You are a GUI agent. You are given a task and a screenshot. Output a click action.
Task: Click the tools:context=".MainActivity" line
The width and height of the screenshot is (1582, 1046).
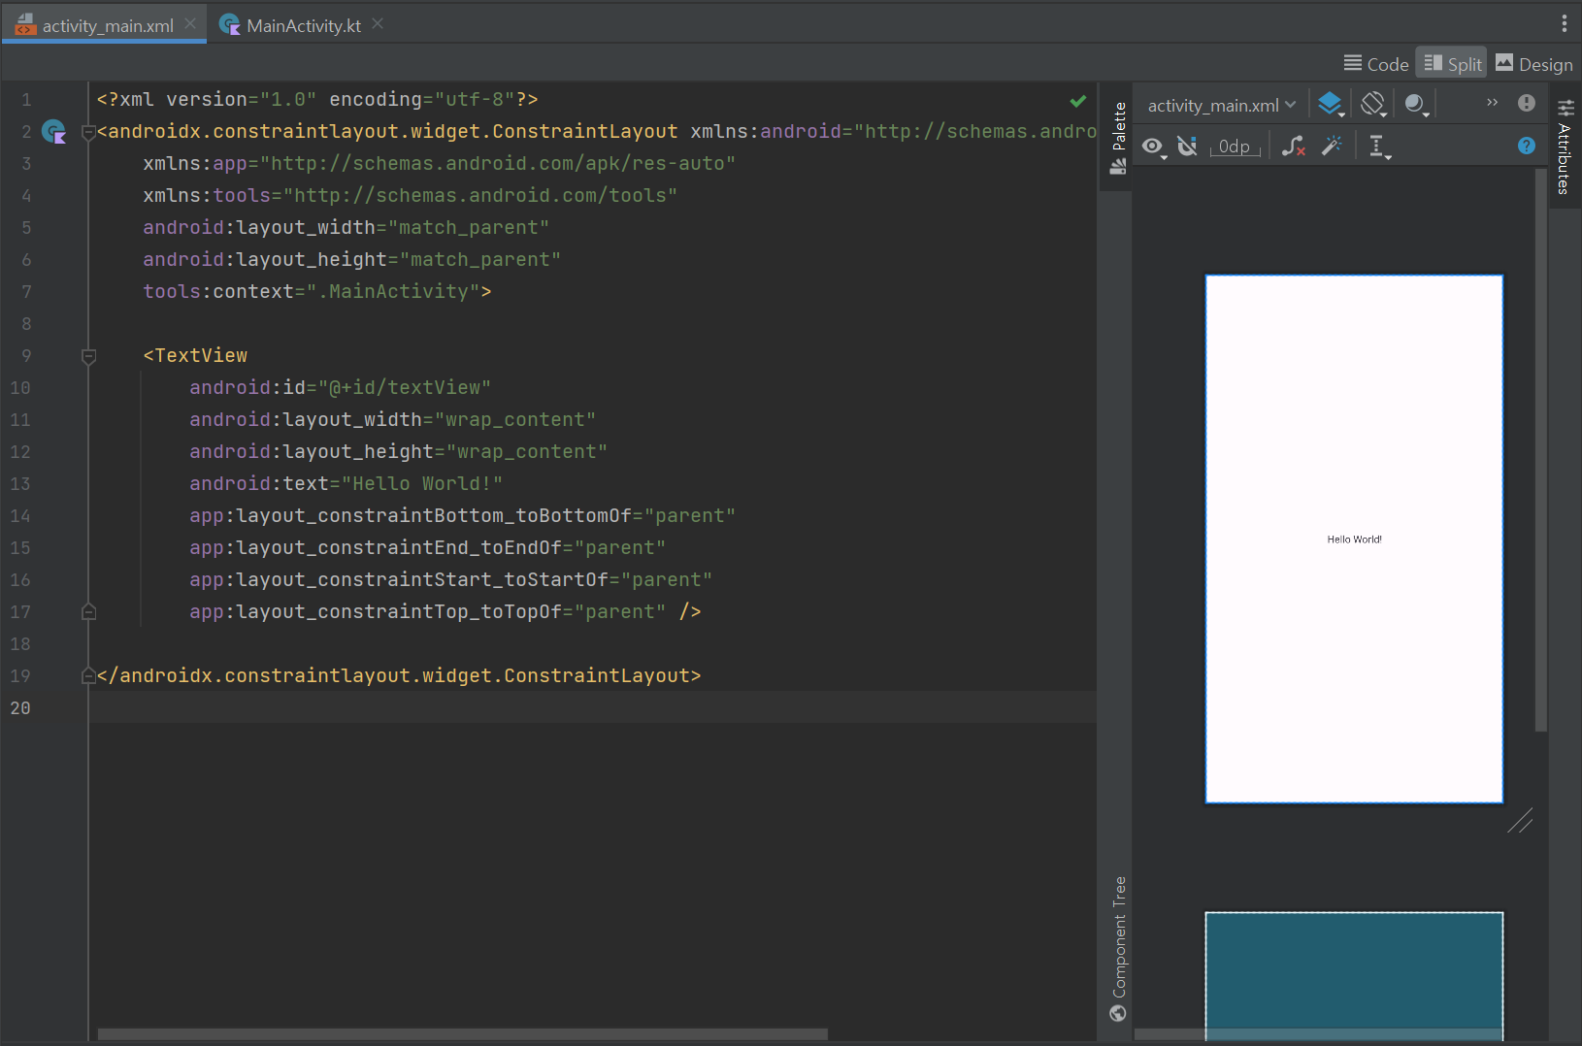tap(316, 291)
